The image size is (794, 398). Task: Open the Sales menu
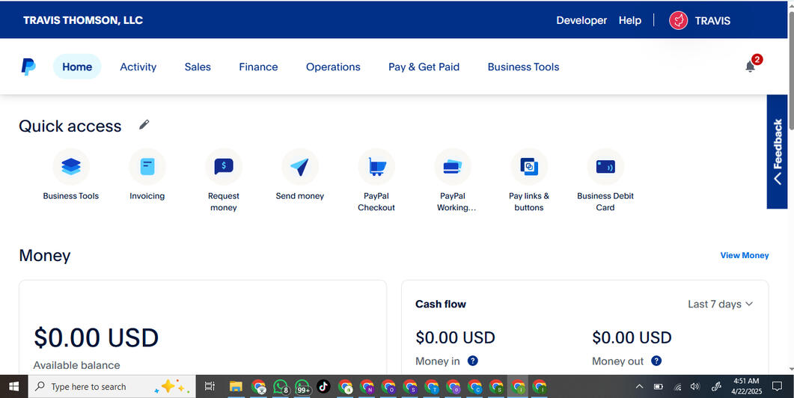(x=198, y=67)
